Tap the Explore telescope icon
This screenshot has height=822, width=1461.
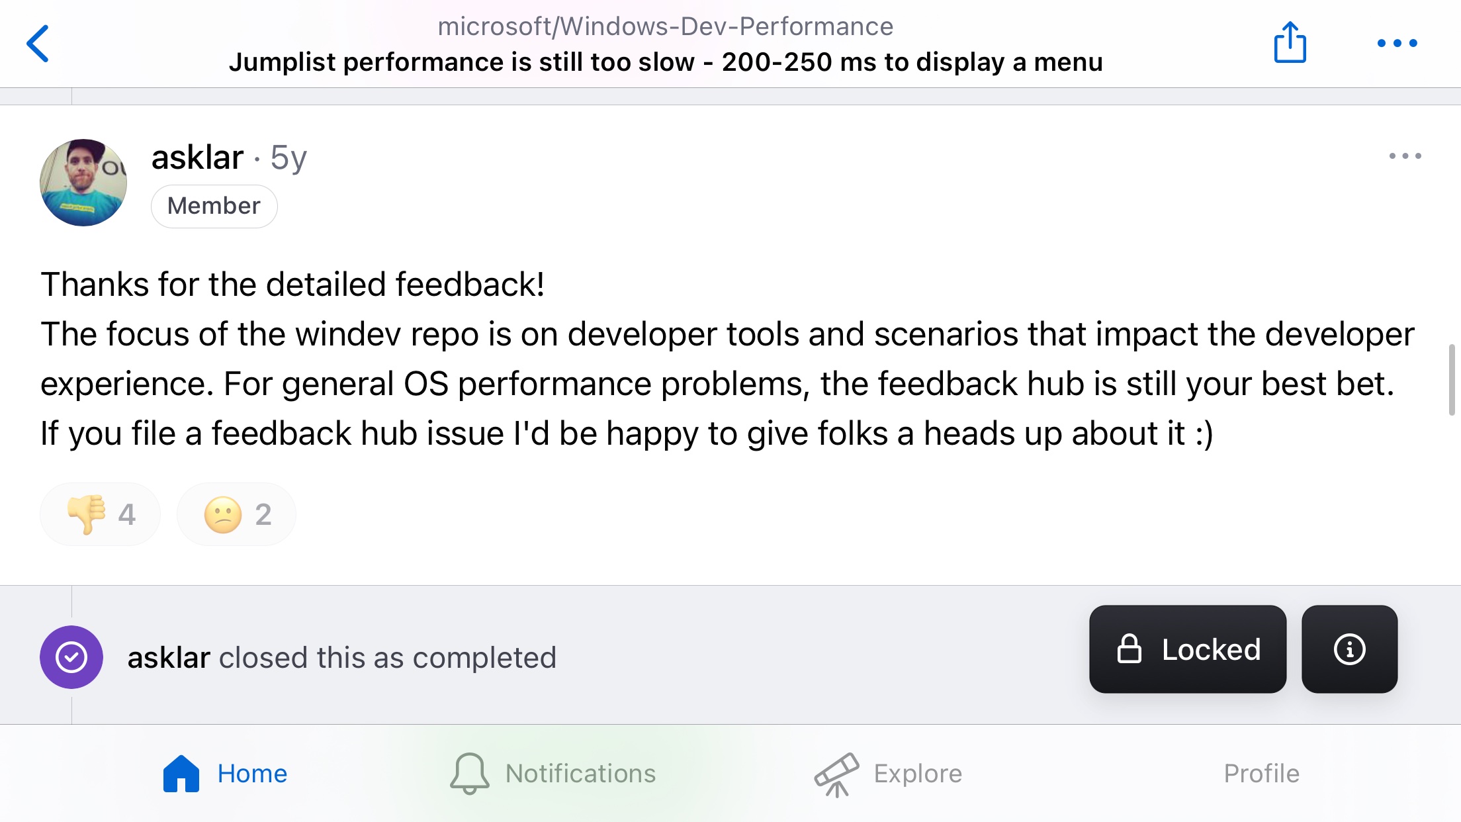pos(836,774)
